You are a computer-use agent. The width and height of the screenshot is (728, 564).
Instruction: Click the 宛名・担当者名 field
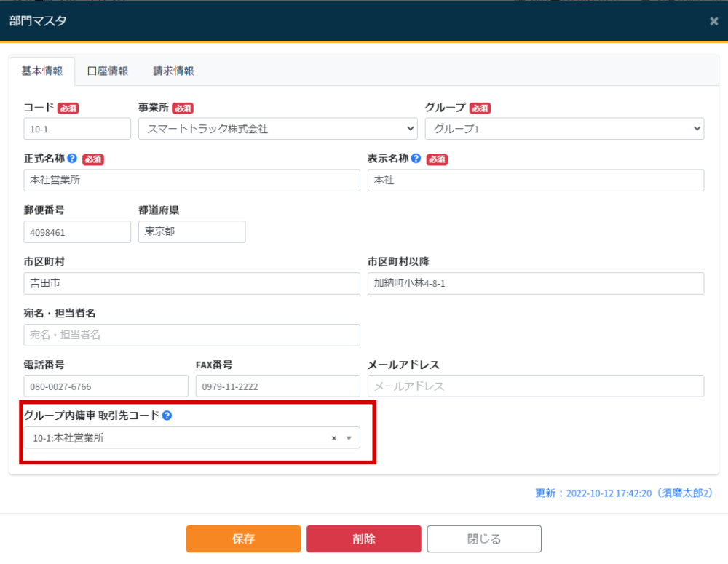tap(191, 335)
